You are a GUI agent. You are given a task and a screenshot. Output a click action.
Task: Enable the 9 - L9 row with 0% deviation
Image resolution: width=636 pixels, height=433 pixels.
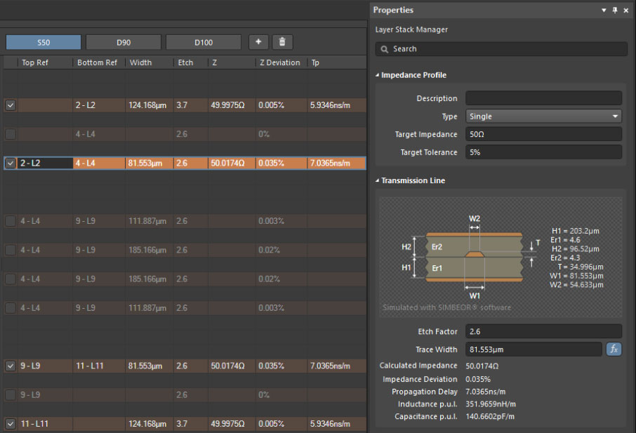11,395
